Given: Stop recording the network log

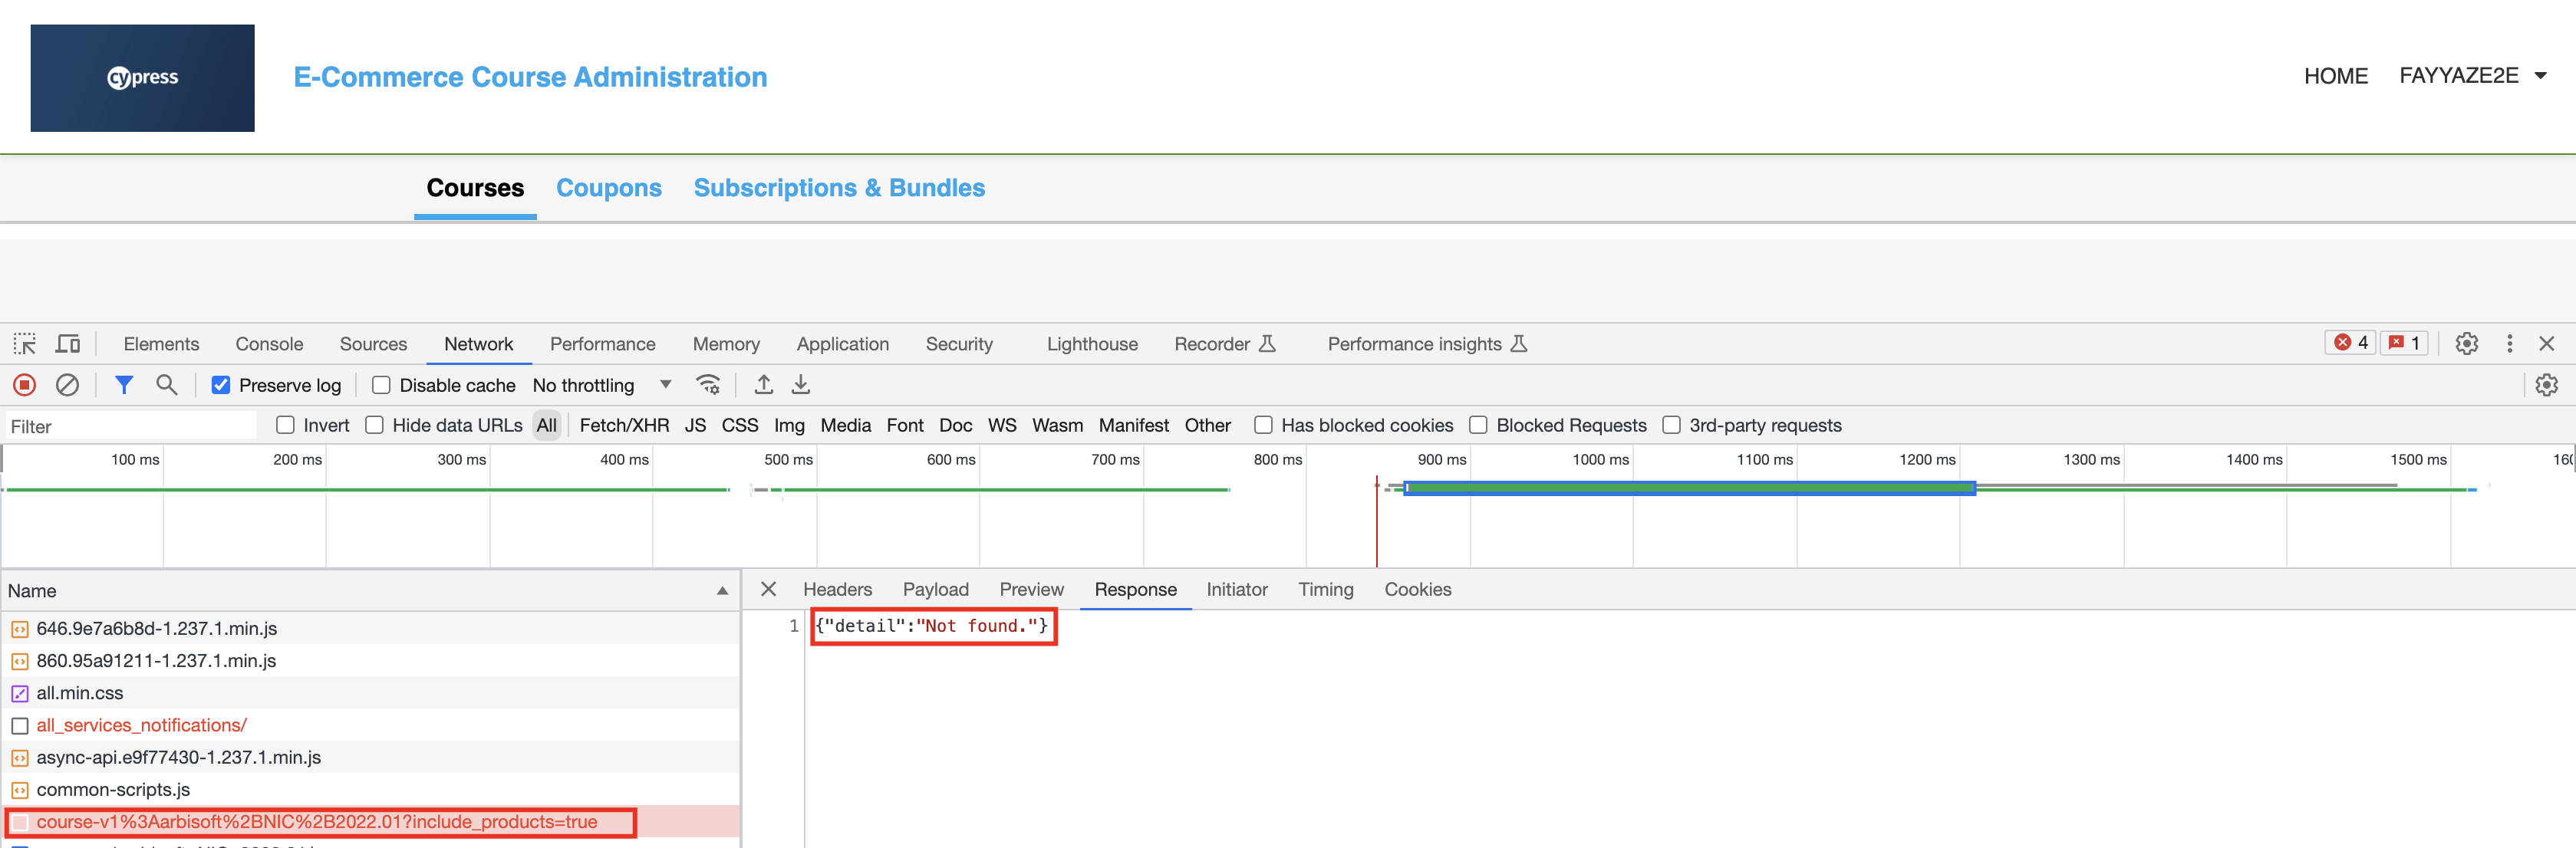Looking at the screenshot, I should (x=25, y=385).
